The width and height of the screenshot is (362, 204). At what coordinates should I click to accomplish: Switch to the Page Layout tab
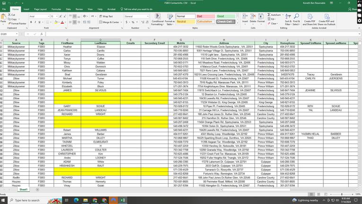click(40, 9)
